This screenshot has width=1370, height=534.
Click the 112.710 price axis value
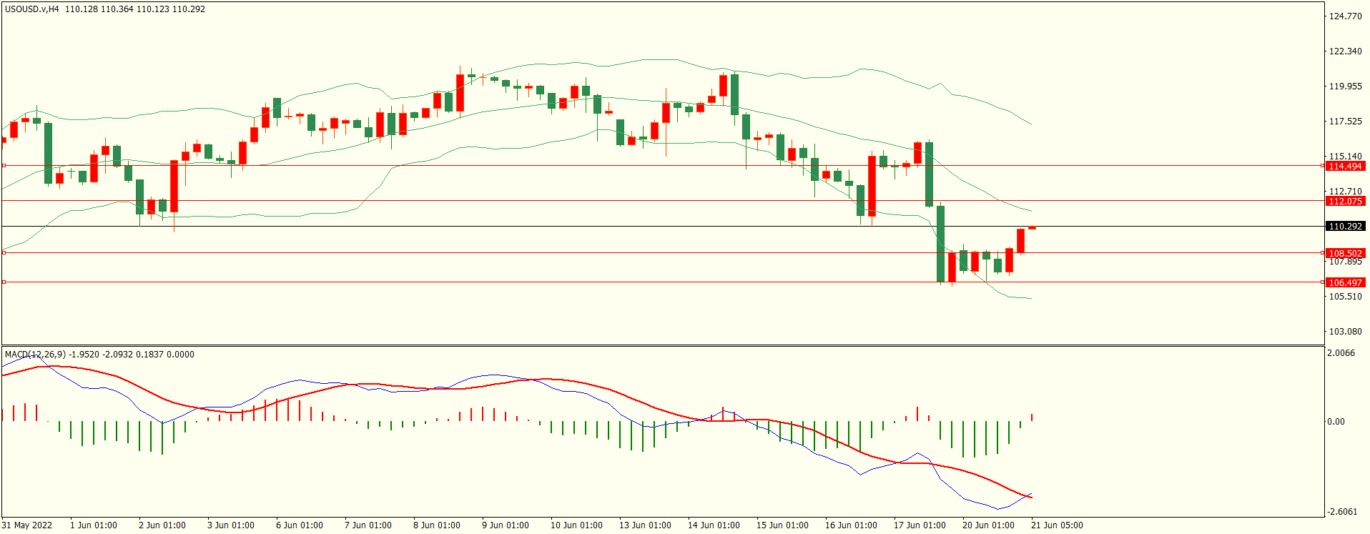(1345, 191)
